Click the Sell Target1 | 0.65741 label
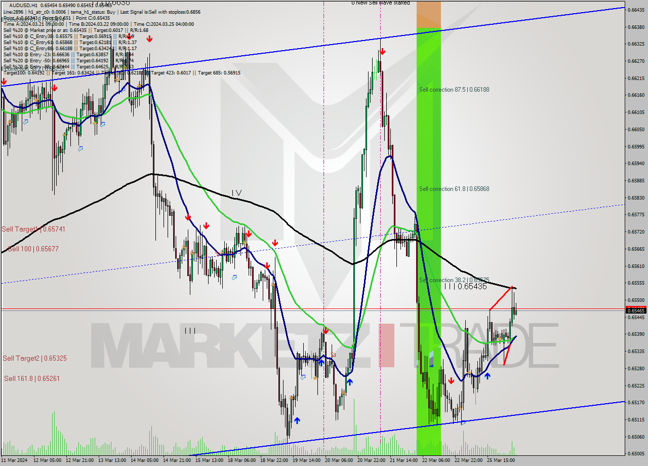This screenshot has height=466, width=648. coord(33,229)
